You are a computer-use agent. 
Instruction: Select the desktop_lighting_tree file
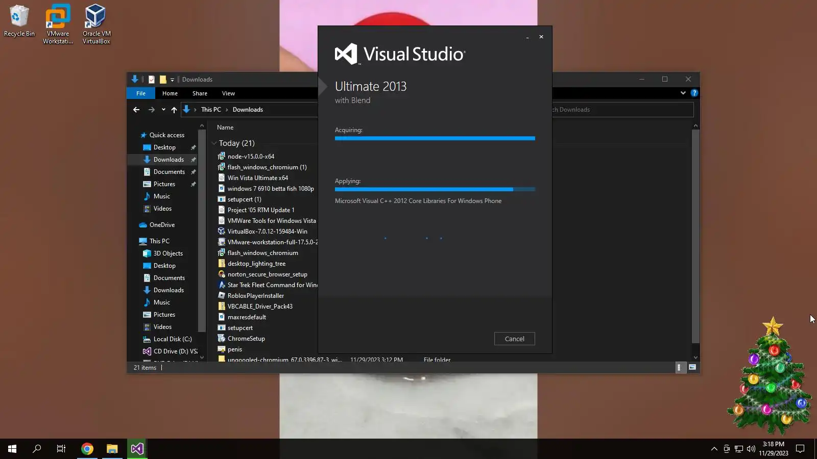point(256,264)
